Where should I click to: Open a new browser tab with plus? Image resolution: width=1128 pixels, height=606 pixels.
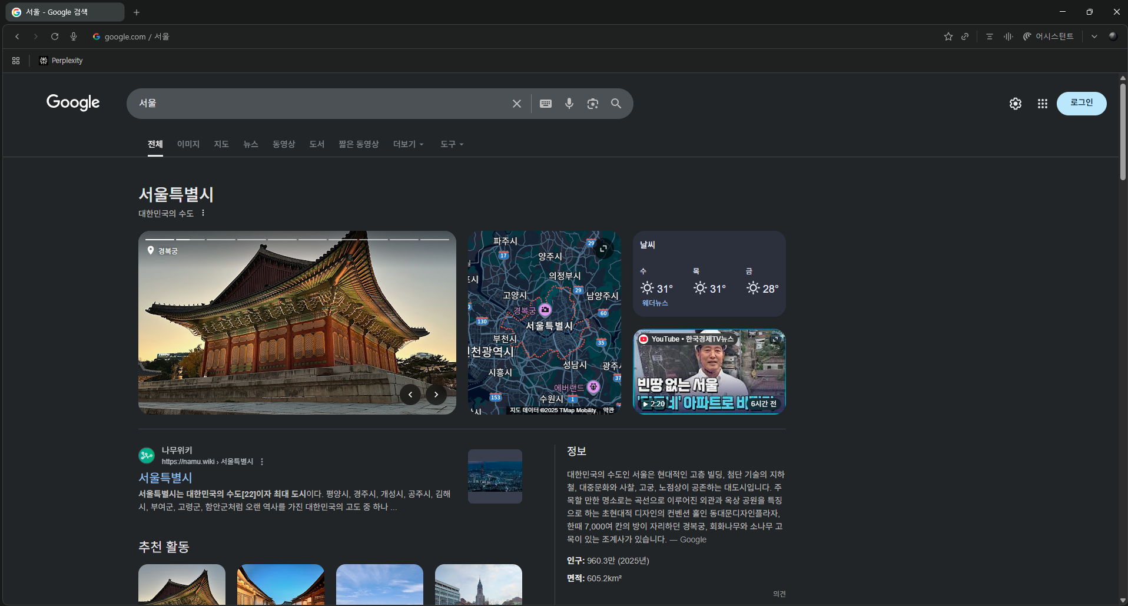137,12
